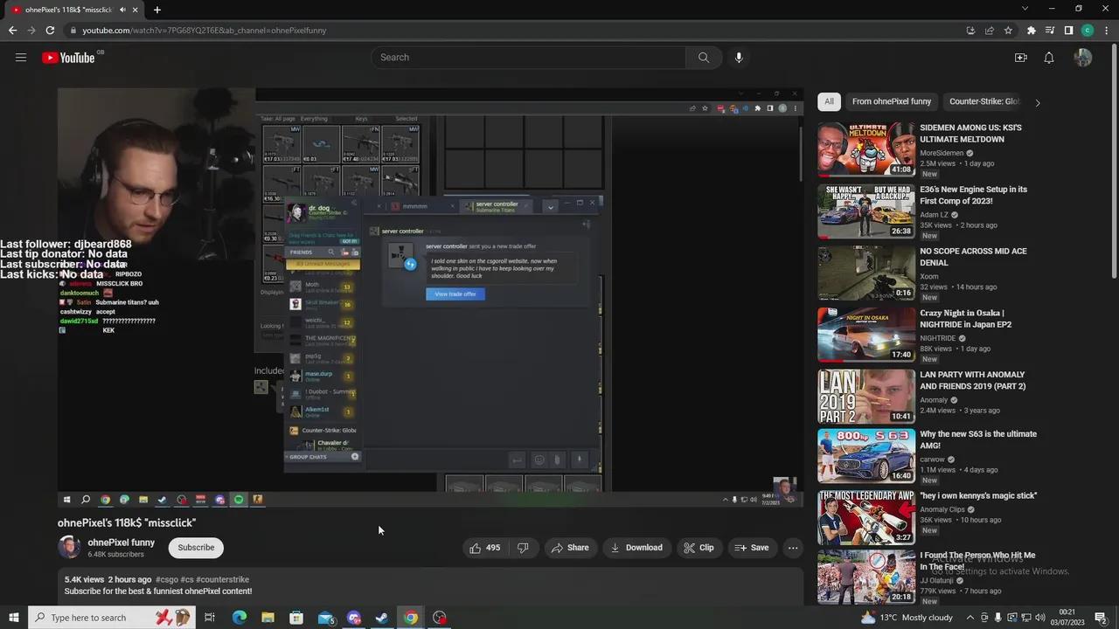Mute tab audio on ohnePixel tab
This screenshot has height=629, width=1119.
[122, 10]
